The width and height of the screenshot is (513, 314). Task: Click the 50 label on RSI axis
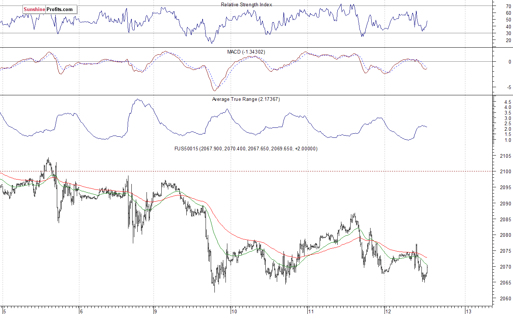pos(508,20)
